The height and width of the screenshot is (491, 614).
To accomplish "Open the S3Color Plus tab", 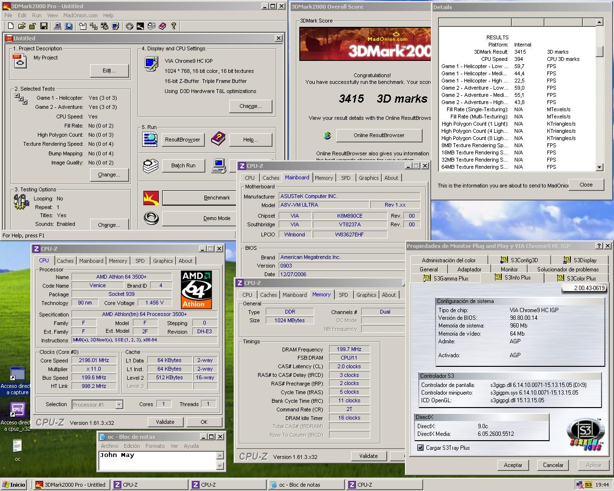I will coord(577,278).
